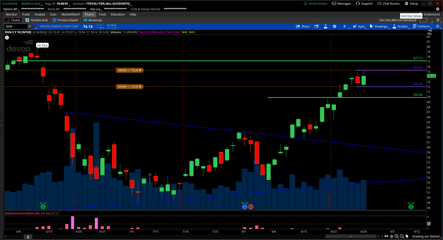The image size is (443, 240).
Task: Select the pointer cursor tool at bottom
Action: click(408, 236)
